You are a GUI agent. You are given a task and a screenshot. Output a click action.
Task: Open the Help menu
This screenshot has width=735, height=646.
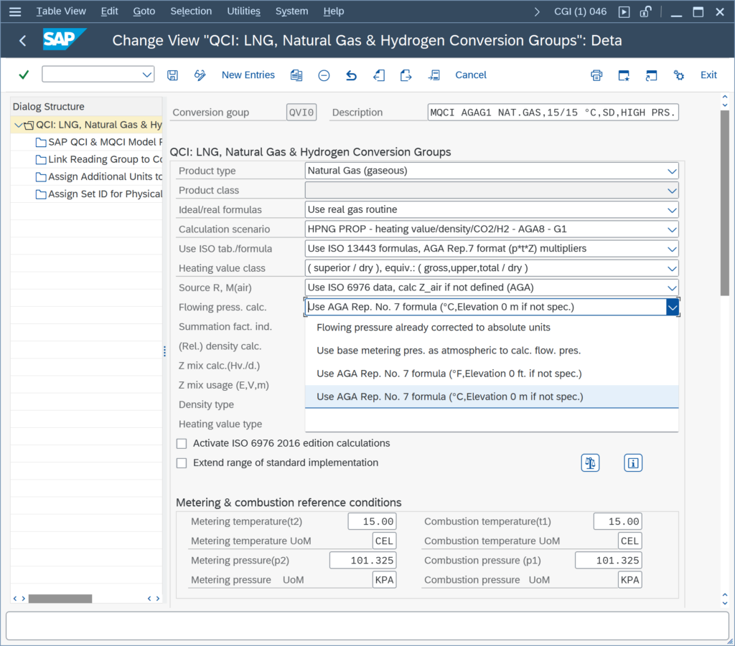point(333,11)
